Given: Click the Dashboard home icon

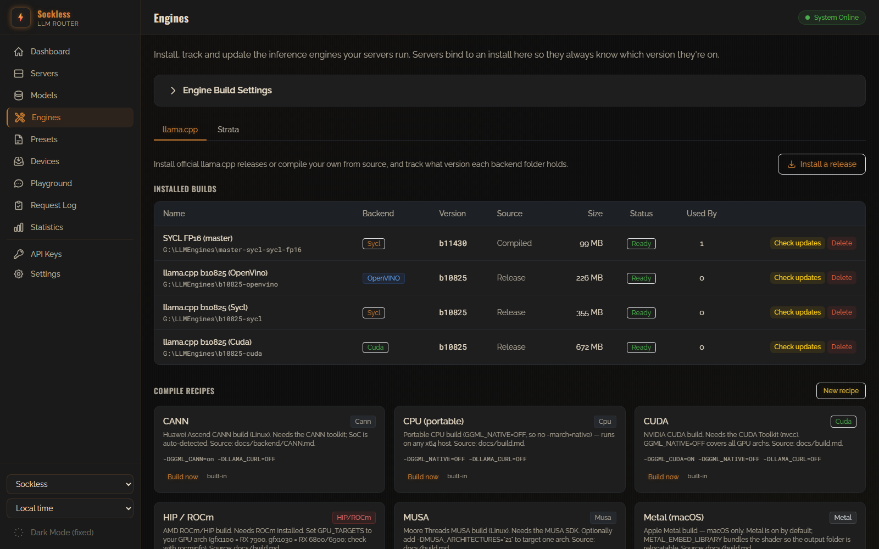Looking at the screenshot, I should point(19,52).
